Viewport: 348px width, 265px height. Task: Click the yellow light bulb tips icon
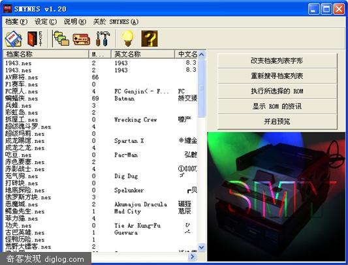click(x=127, y=39)
